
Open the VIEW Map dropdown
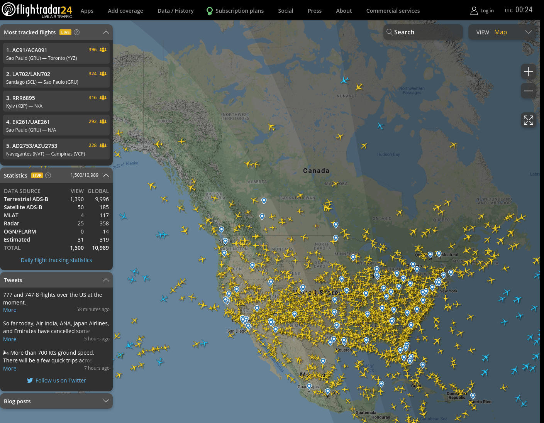[x=504, y=32]
